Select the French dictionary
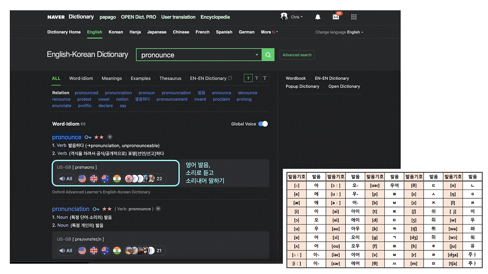This screenshot has height=274, width=488. (203, 32)
